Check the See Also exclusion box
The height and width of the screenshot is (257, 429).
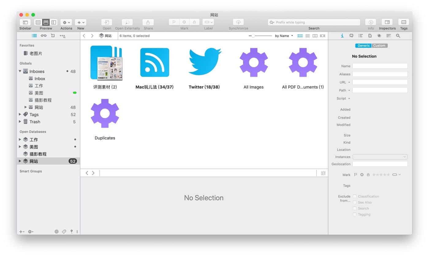click(x=355, y=203)
